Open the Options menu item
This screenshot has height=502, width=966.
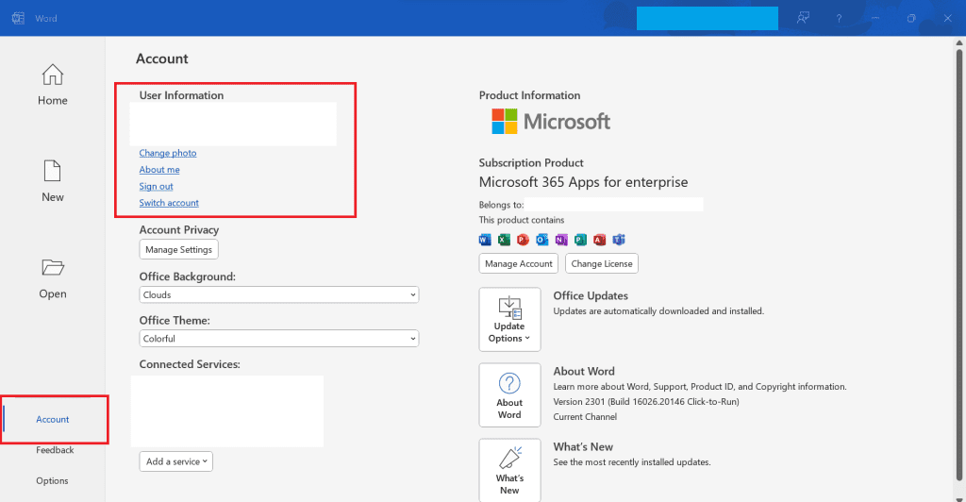(x=53, y=480)
